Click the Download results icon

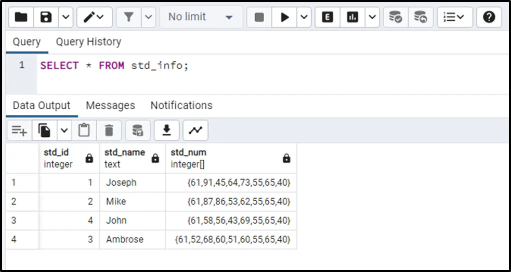[x=167, y=131]
